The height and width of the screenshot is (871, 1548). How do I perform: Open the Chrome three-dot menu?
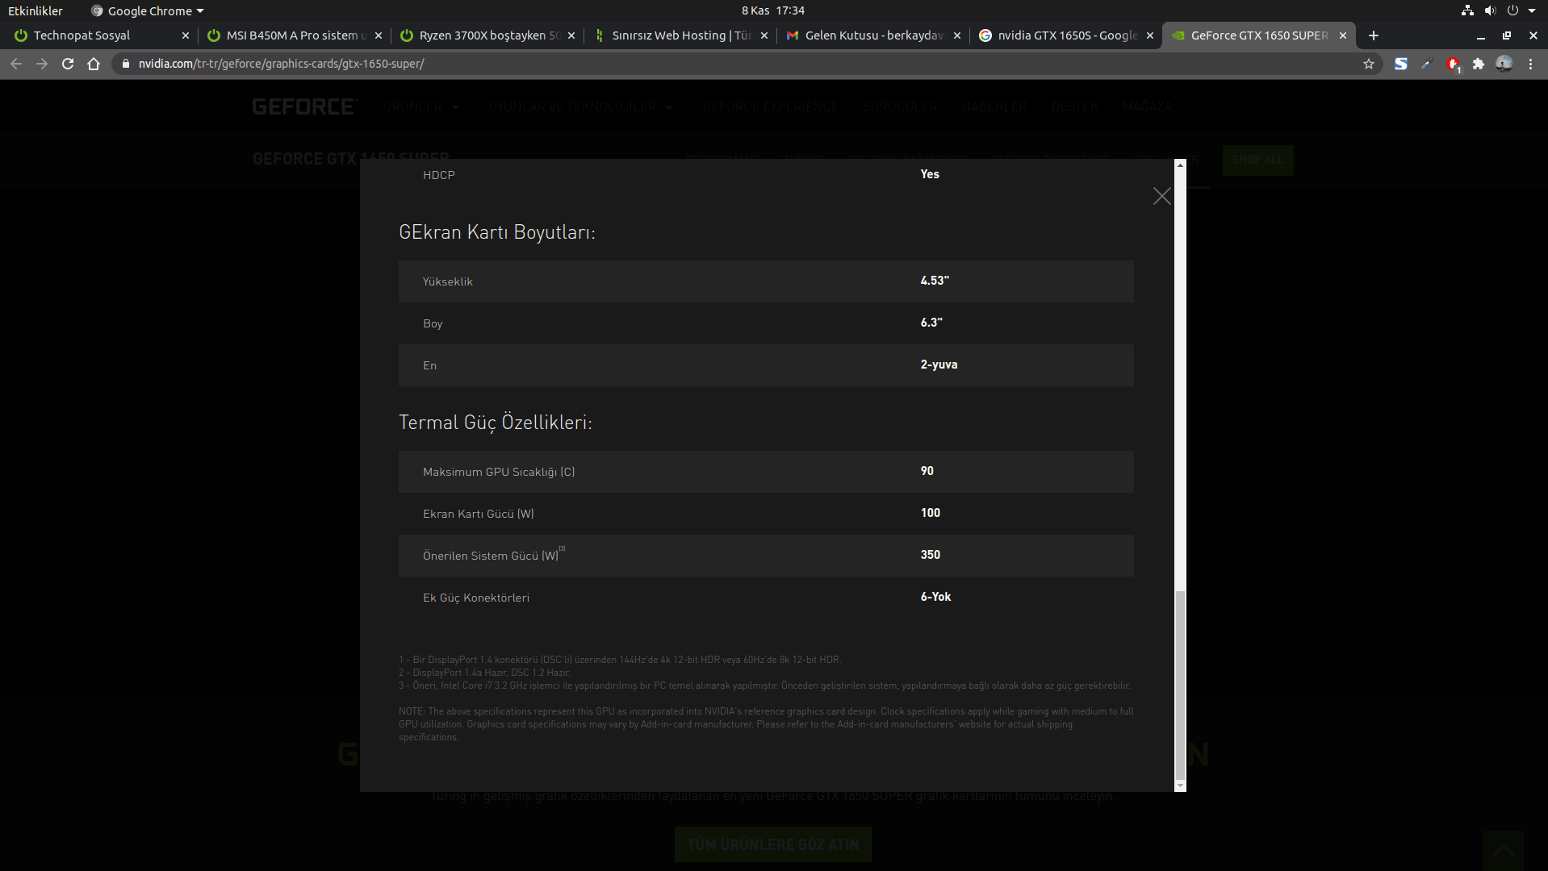[x=1530, y=64]
